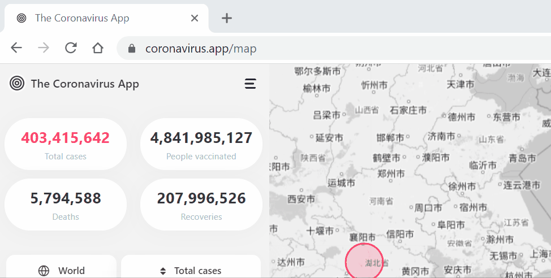This screenshot has width=551, height=278.
Task: Click 青岛市 label on the map
Action: [x=523, y=158]
